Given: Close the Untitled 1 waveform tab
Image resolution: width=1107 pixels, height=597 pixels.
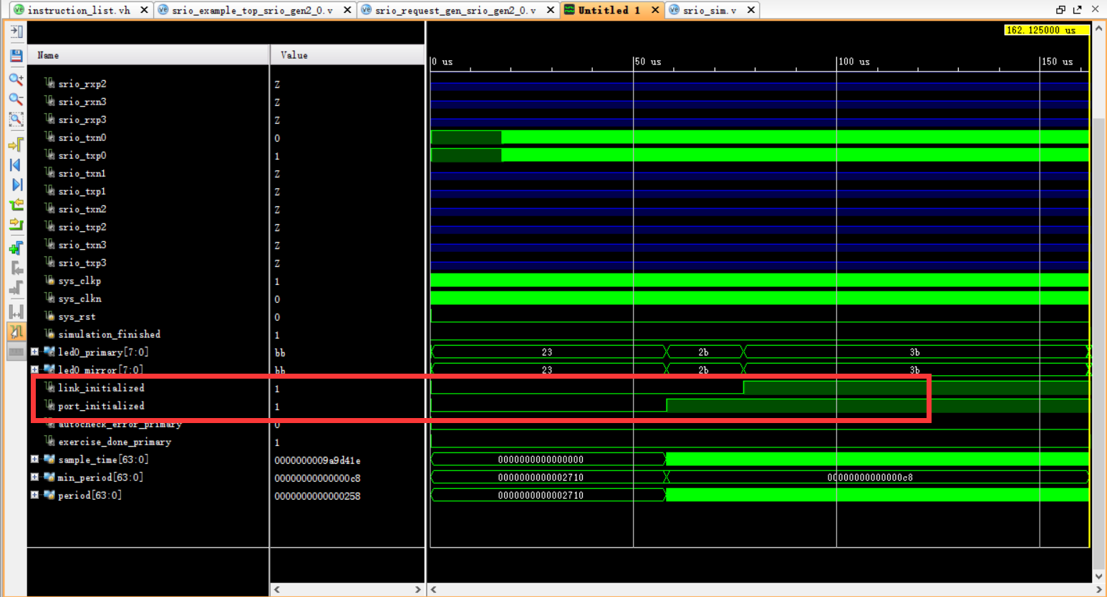Looking at the screenshot, I should click(655, 10).
